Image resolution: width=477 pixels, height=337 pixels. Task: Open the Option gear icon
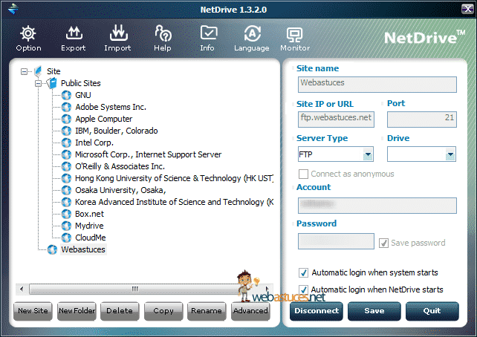[x=28, y=33]
